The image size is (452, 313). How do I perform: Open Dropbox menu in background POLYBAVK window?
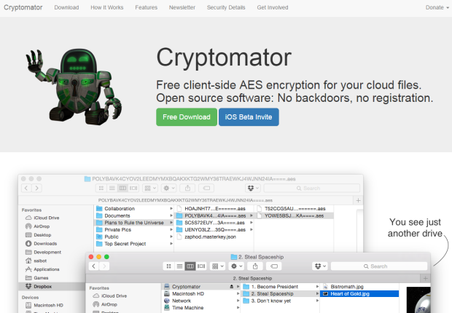coord(253,188)
